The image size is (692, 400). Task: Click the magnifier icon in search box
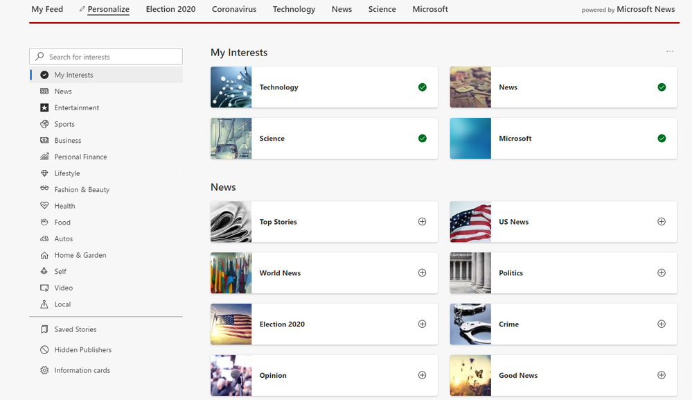tap(39, 57)
